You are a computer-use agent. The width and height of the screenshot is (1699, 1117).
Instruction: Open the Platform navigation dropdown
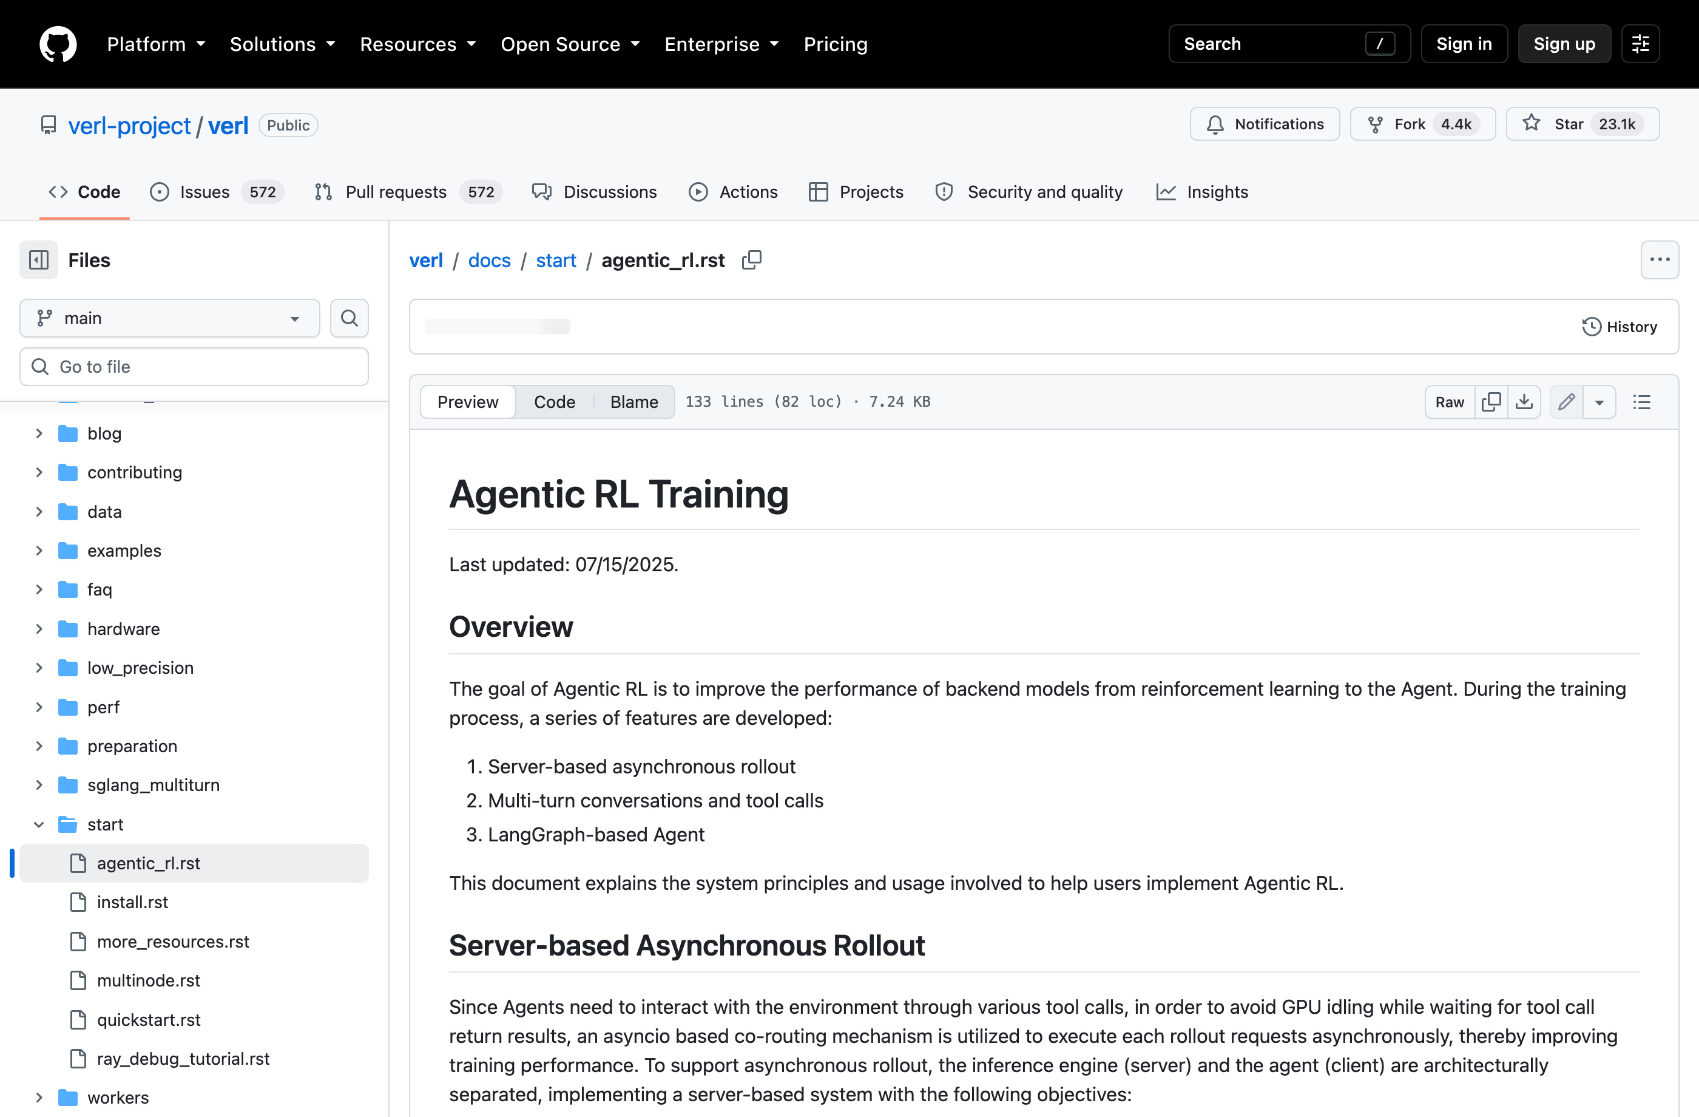tap(157, 44)
